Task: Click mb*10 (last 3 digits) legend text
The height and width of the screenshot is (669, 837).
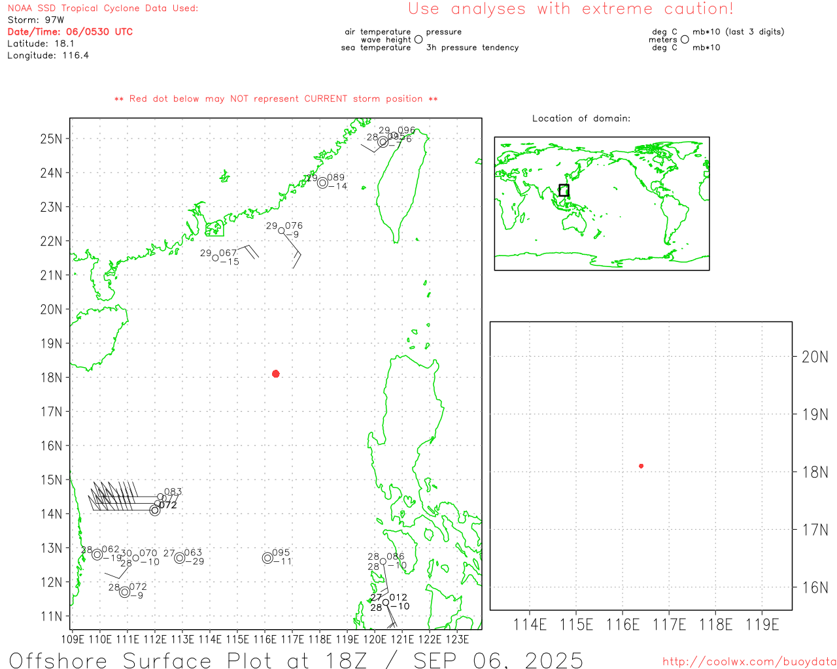Action: coord(738,32)
